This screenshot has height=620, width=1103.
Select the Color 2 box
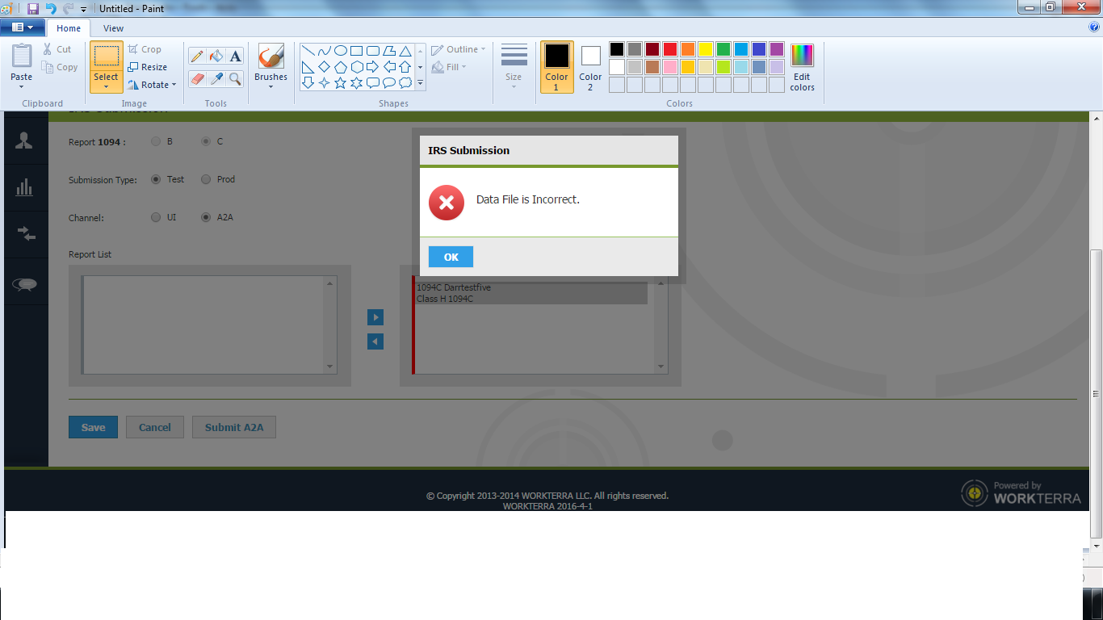coord(590,65)
